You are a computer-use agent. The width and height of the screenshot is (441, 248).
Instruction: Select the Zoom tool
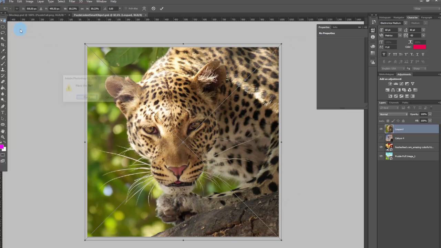3,137
